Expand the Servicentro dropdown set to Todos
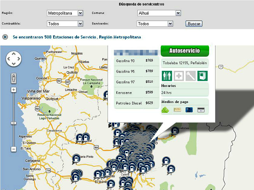The image size is (254, 190). click(x=155, y=24)
